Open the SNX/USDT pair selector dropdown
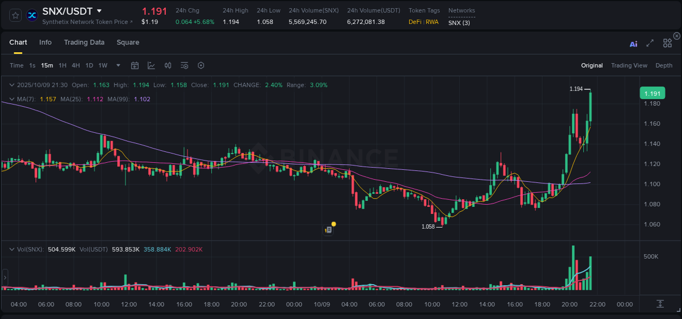The image size is (682, 319). click(99, 10)
